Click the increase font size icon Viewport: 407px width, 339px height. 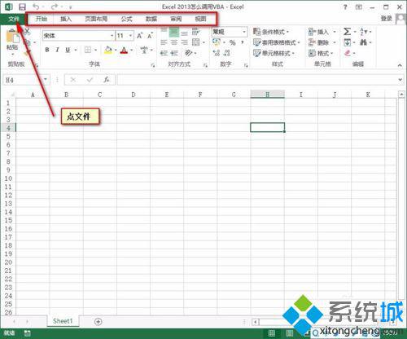click(139, 36)
